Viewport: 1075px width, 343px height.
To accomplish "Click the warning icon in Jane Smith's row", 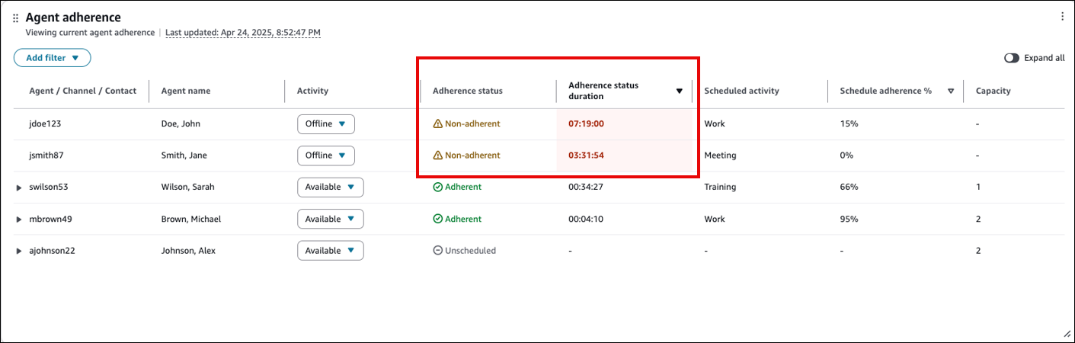I will tap(437, 155).
